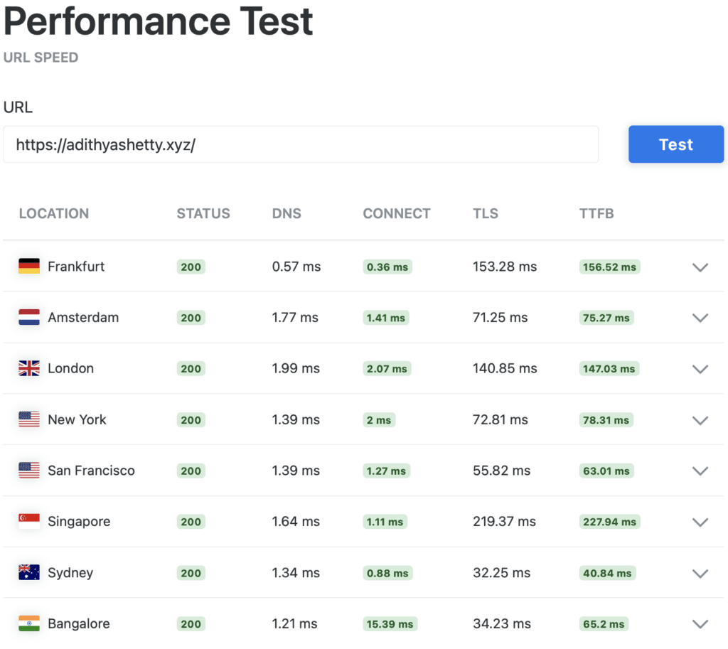The height and width of the screenshot is (649, 728).
Task: Click the San Francisco location name
Action: [x=91, y=471]
